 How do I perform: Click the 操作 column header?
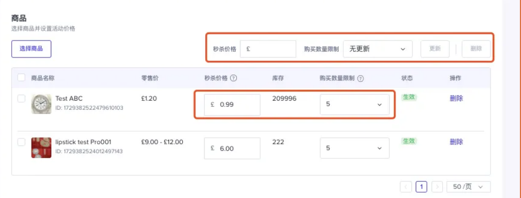[455, 78]
